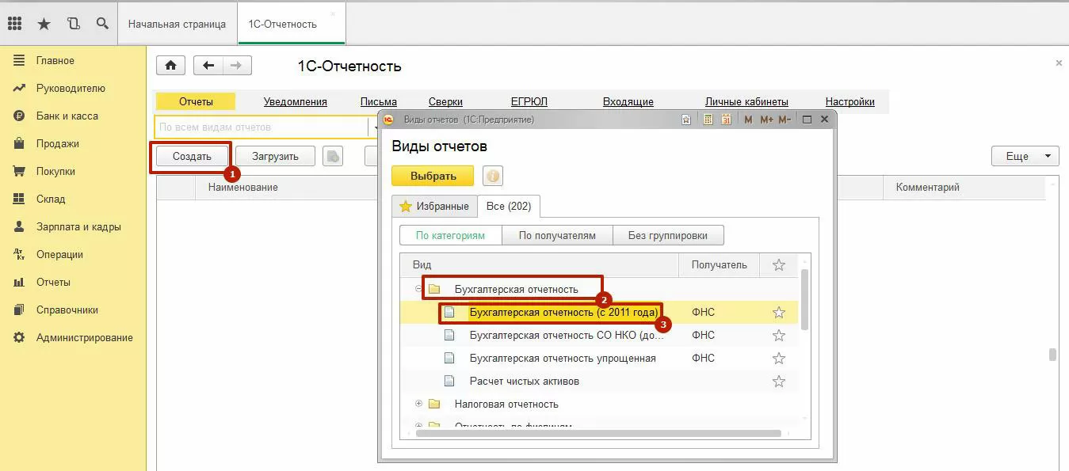Open the Руководителю section
1069x471 pixels.
(x=71, y=88)
